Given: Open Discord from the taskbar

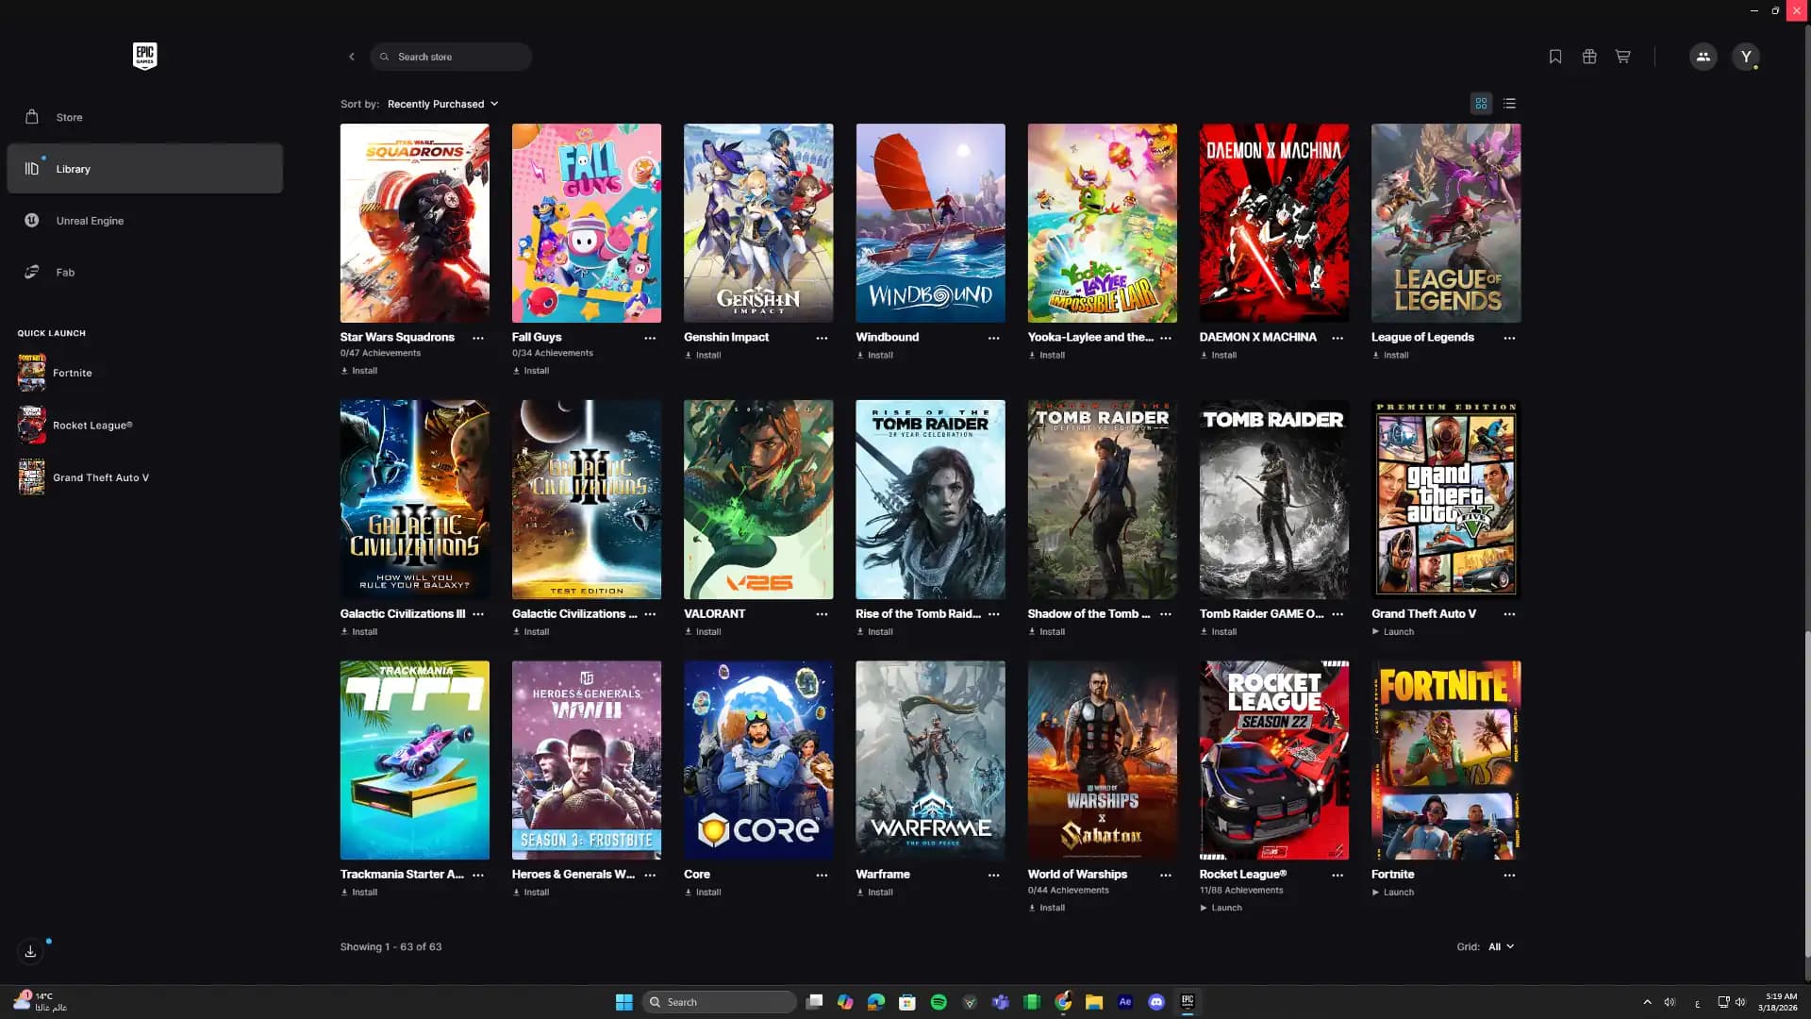Looking at the screenshot, I should [x=1156, y=1002].
